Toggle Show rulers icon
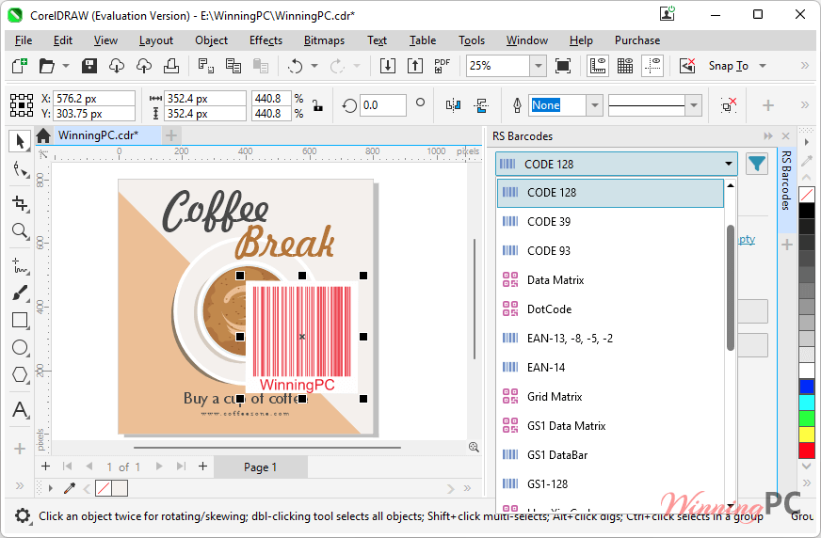 point(598,66)
